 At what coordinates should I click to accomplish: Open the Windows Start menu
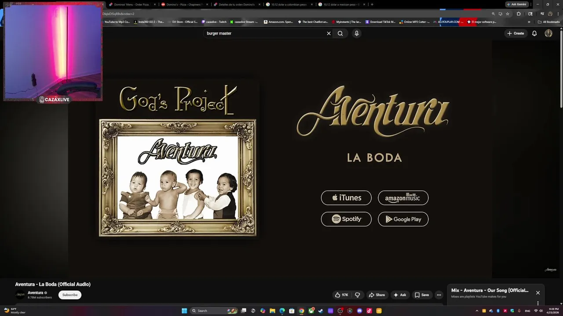pyautogui.click(x=184, y=311)
